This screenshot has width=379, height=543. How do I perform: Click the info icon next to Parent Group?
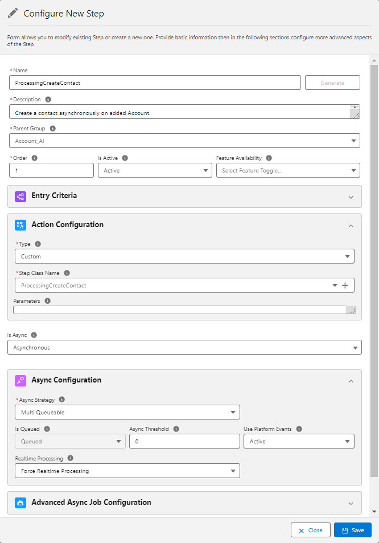pyautogui.click(x=52, y=129)
